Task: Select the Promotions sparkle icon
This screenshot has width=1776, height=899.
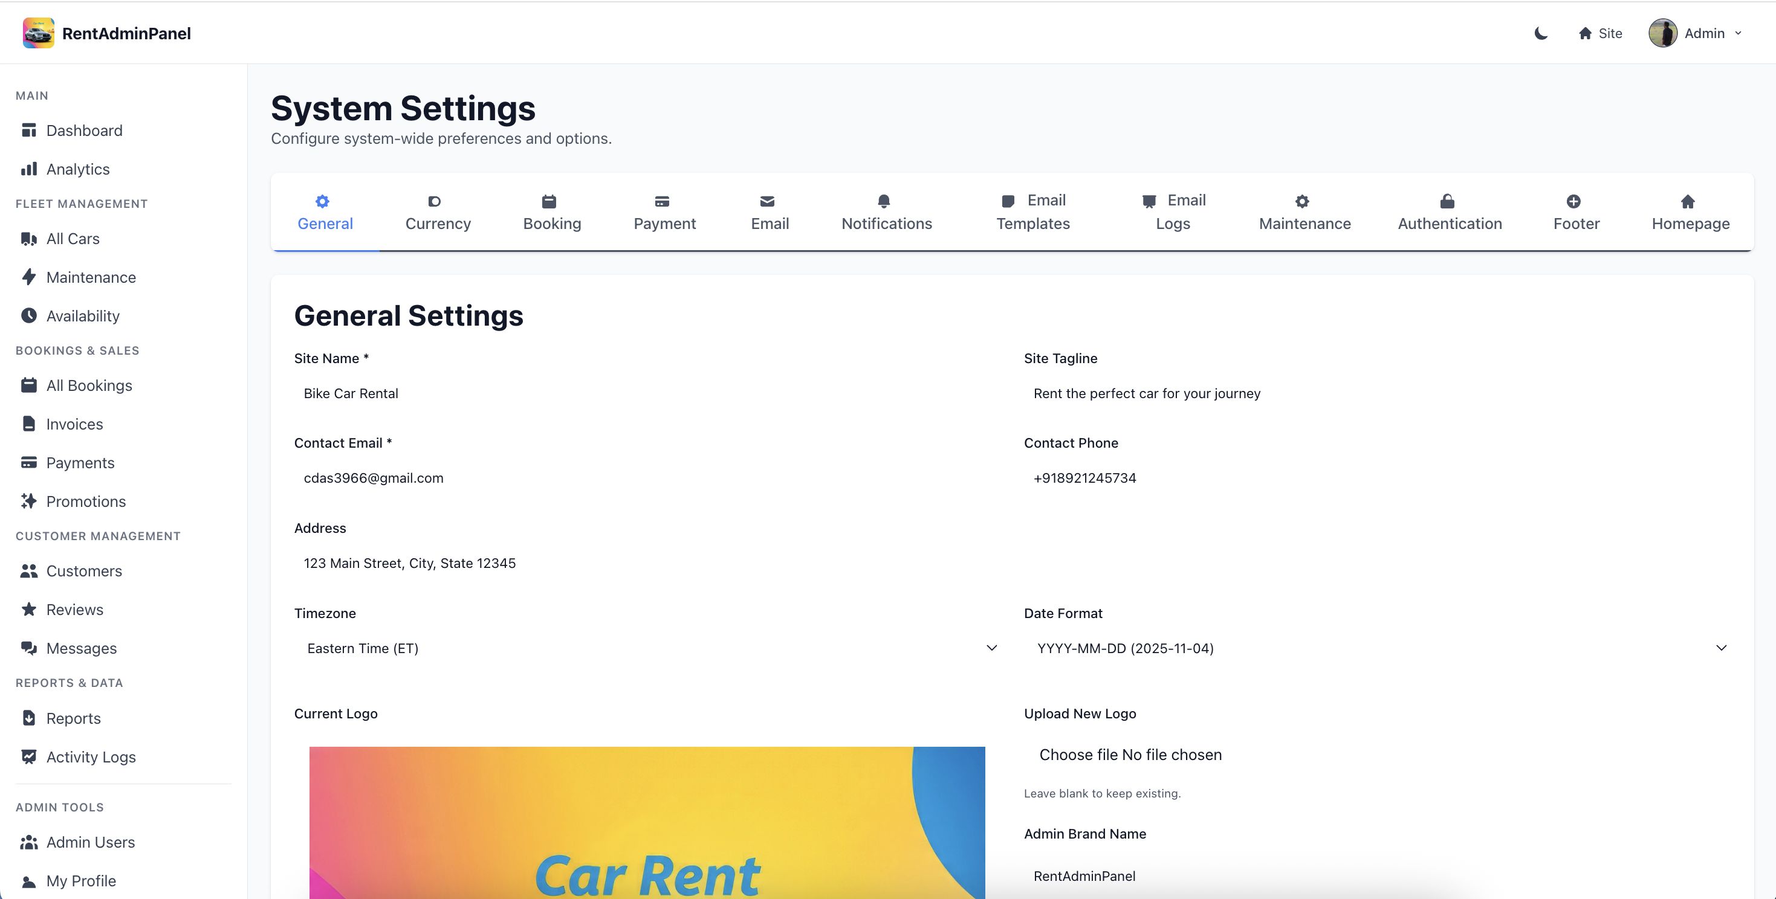Action: click(29, 501)
